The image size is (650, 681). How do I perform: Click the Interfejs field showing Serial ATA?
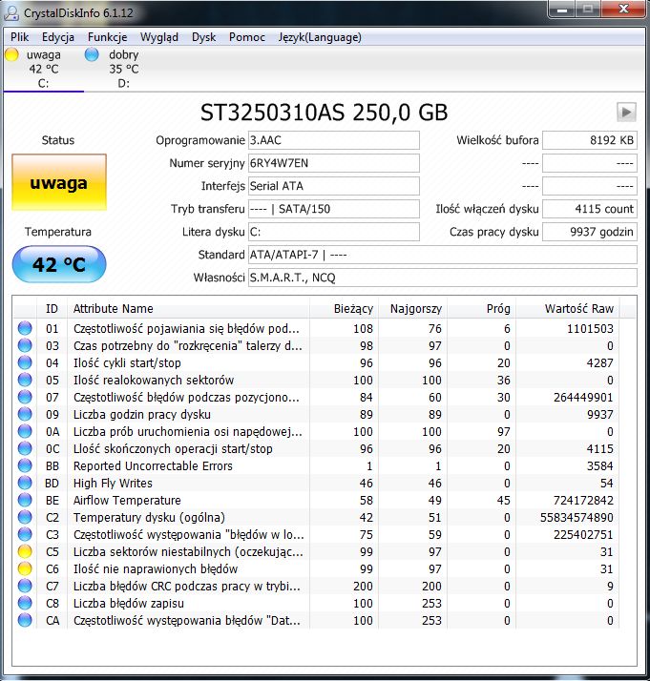point(334,186)
